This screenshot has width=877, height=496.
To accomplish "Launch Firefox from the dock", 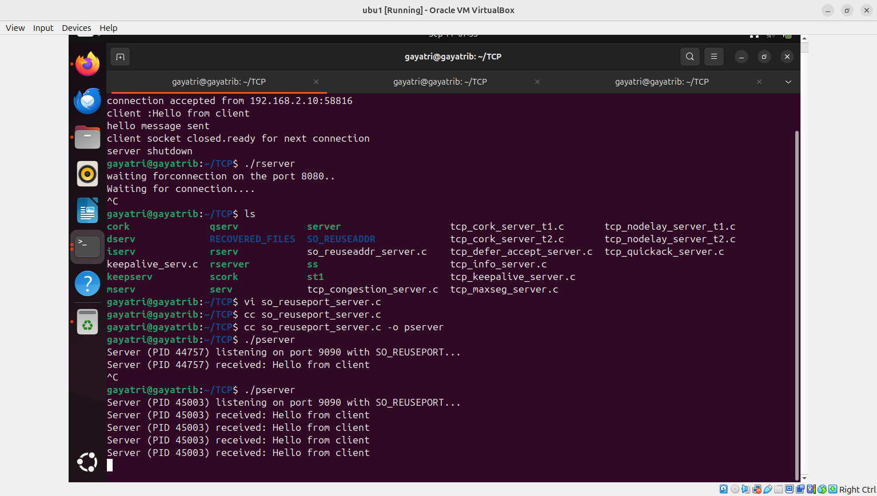I will pyautogui.click(x=87, y=64).
